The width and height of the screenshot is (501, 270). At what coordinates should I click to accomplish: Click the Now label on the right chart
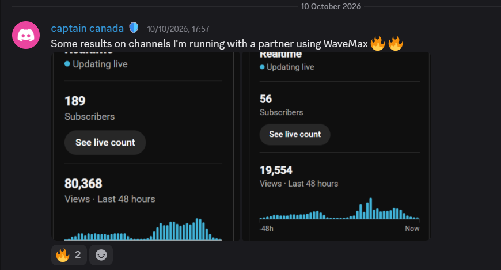(x=412, y=229)
